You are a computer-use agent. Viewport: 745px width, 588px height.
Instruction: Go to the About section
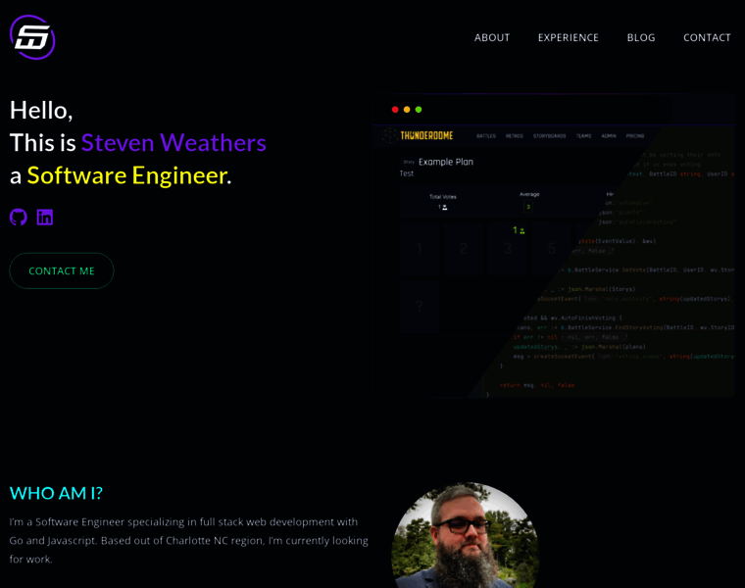tap(492, 37)
